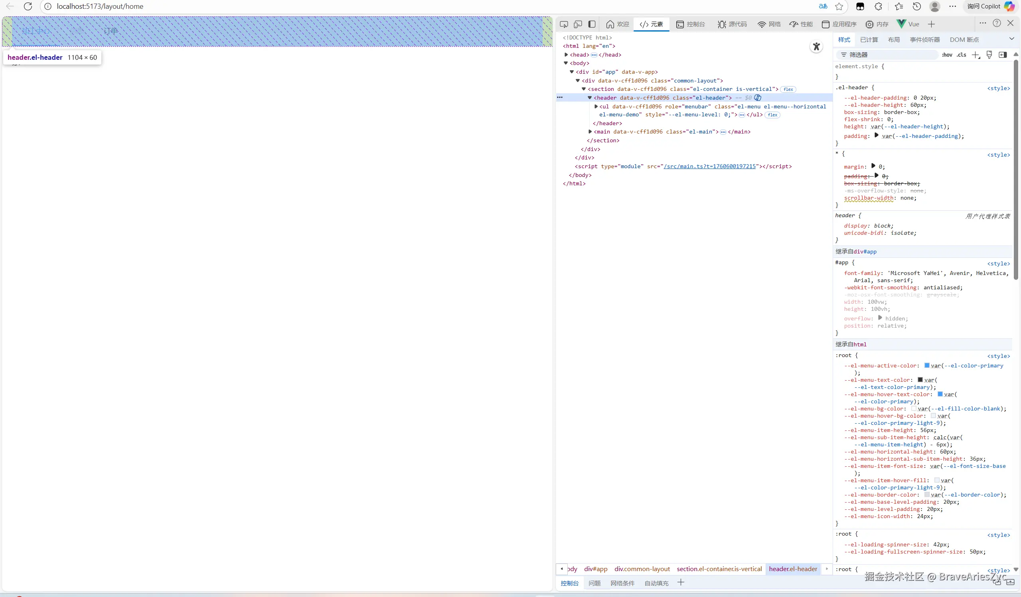Expand the padding shorthand in .el-header
This screenshot has width=1021, height=597.
click(x=876, y=136)
